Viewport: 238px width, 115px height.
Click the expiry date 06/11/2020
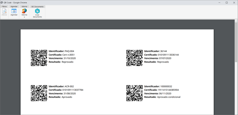165,93
